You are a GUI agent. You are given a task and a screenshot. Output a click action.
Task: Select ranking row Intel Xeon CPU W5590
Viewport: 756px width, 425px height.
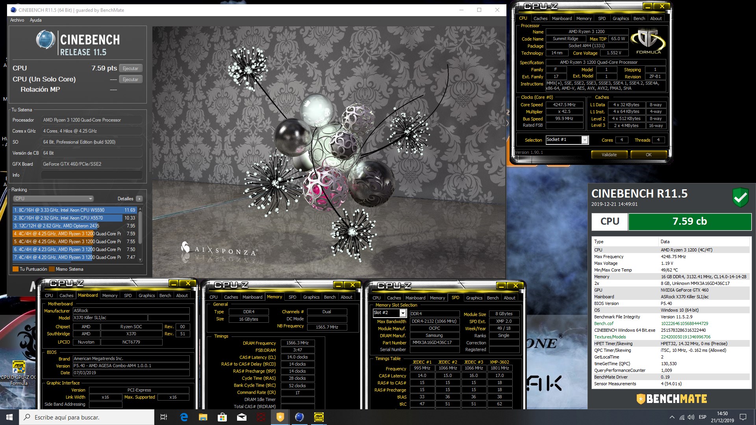click(x=75, y=210)
